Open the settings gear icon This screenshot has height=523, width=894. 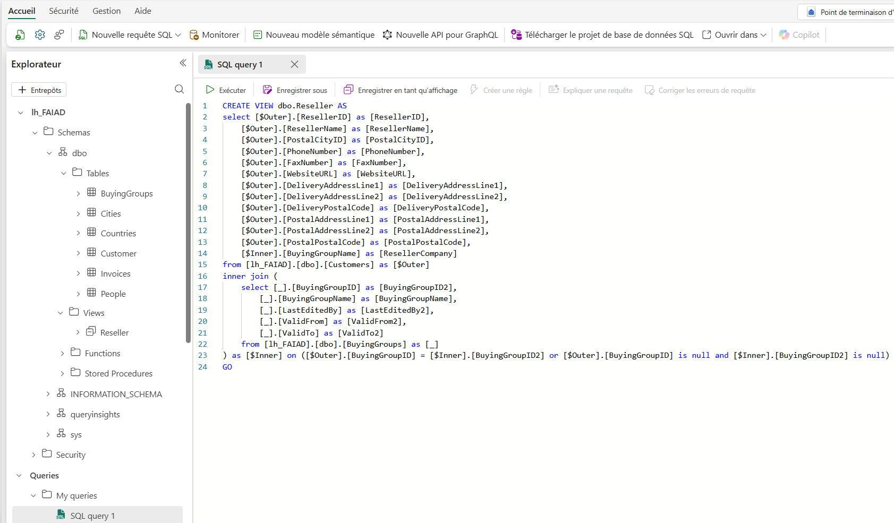[40, 35]
